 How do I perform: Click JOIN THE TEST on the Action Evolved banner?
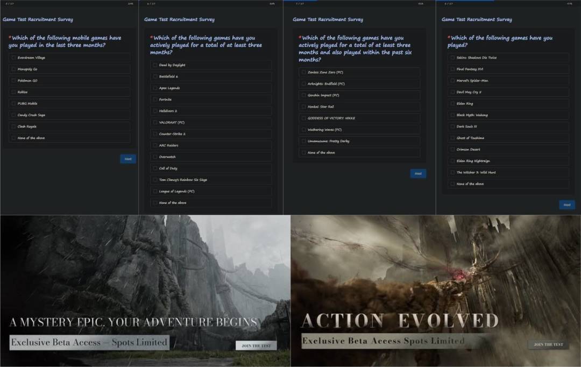pyautogui.click(x=548, y=344)
